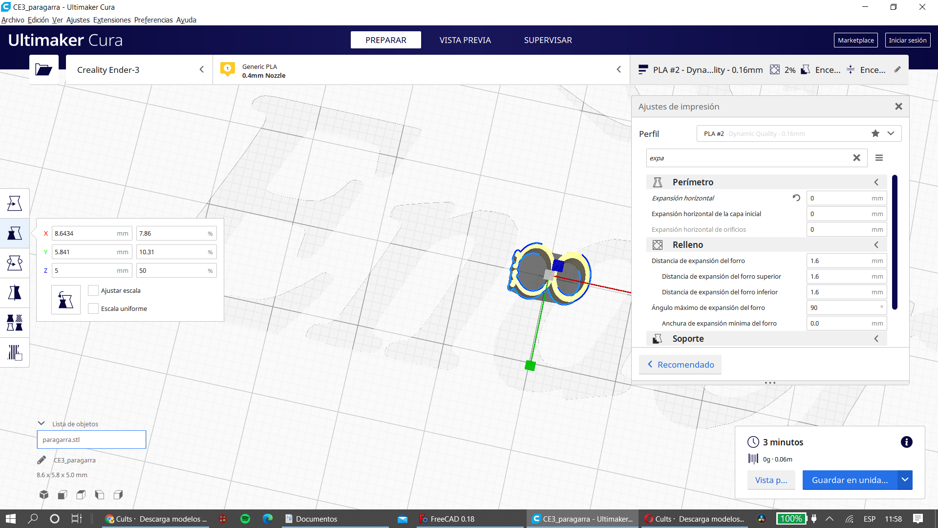Open the Edición menu
938x528 pixels.
tap(38, 20)
